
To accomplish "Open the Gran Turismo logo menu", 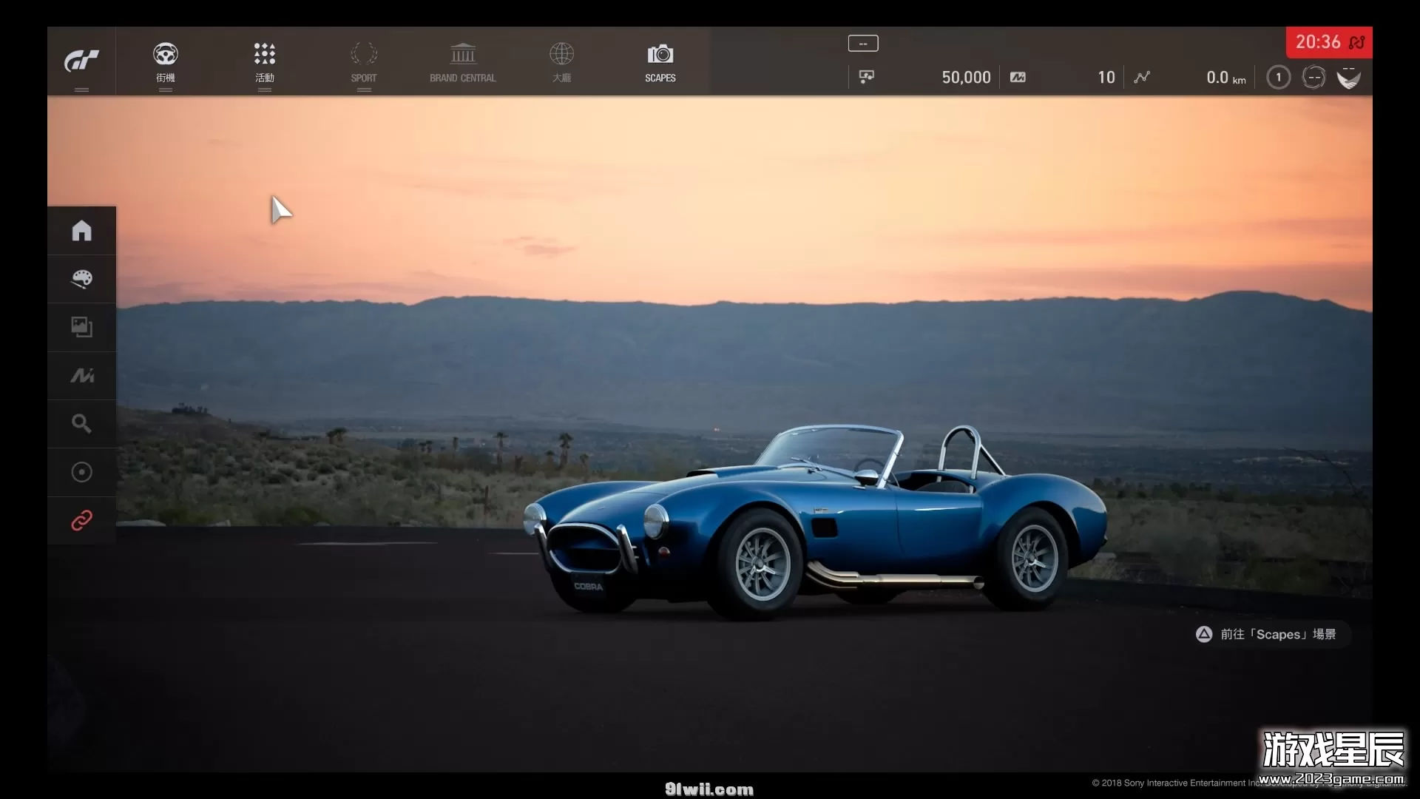I will 81,61.
